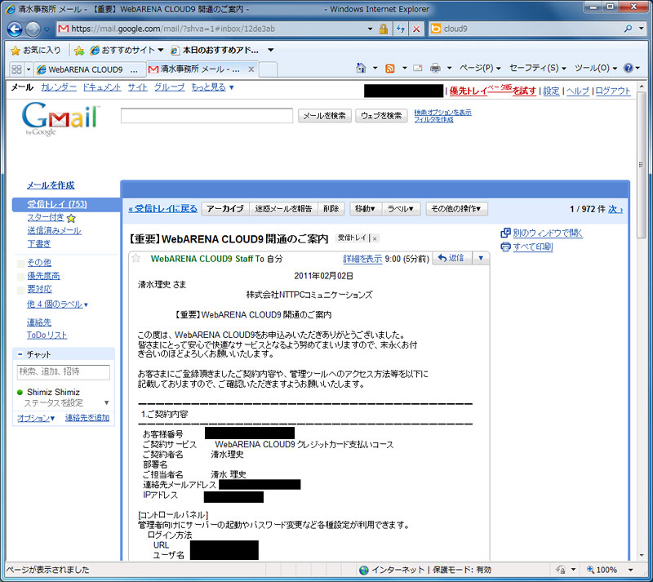Click the search magnifier icon in search box
The image size is (653, 582).
tap(628, 29)
